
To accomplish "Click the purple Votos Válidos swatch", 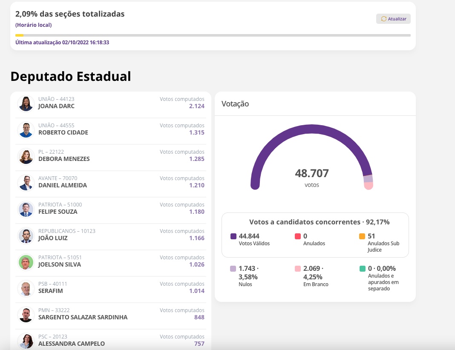I will (233, 236).
